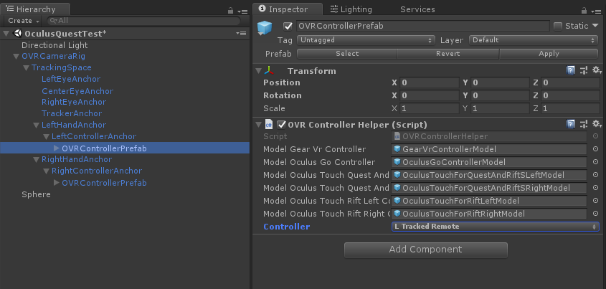Screen dimensions: 606x289
Task: Click the lock icon in Inspector panel
Action: 584,11
